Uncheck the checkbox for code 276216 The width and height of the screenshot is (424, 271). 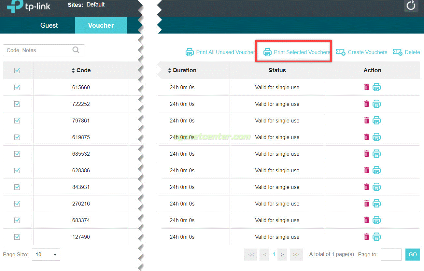click(17, 204)
